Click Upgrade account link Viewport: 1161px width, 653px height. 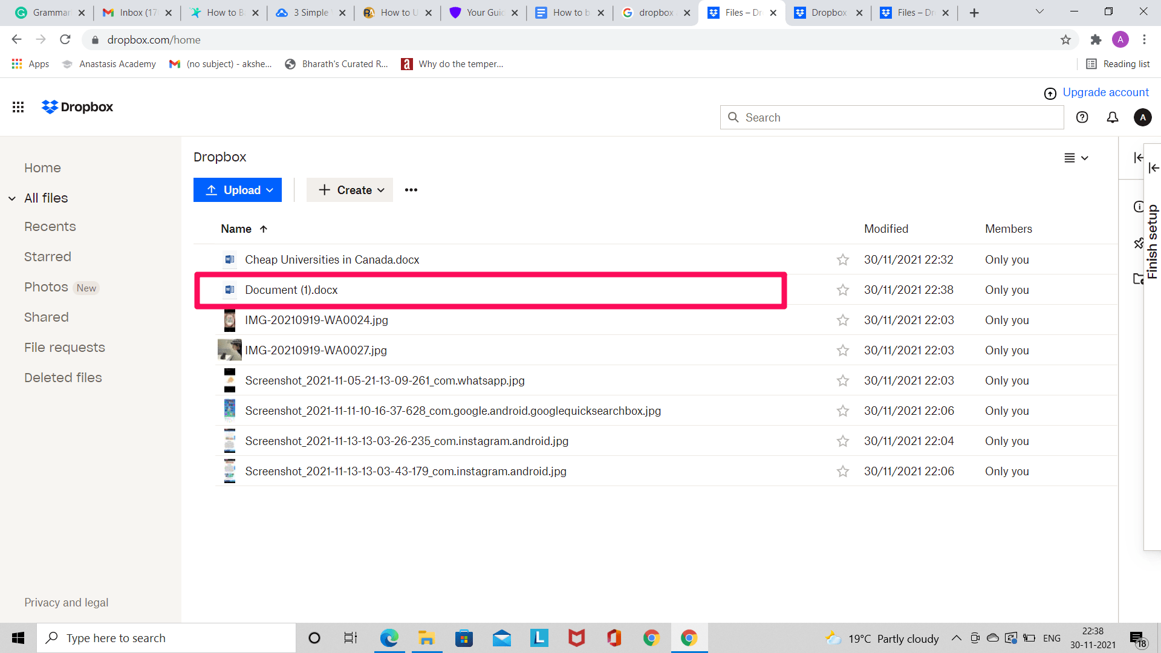pos(1105,93)
